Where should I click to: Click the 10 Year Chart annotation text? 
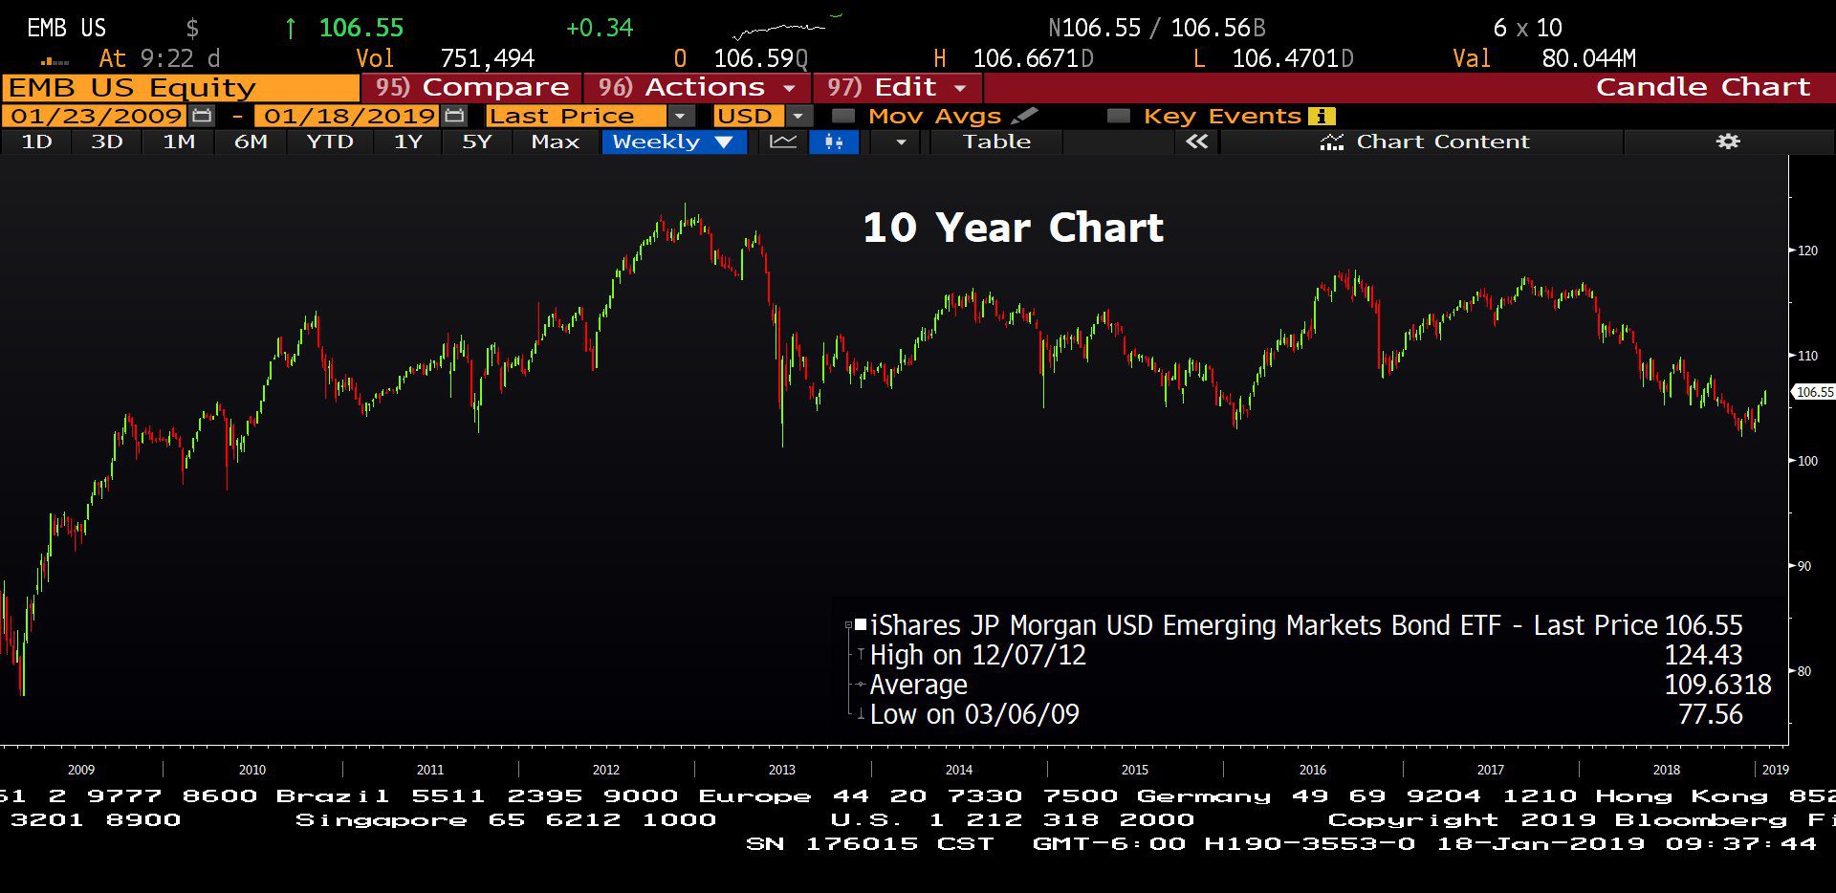(x=1013, y=228)
